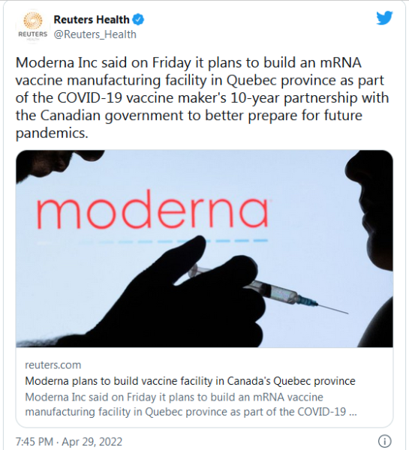409x450 pixels.
Task: Open the @Reuters_Health handle link
Action: pyautogui.click(x=95, y=34)
